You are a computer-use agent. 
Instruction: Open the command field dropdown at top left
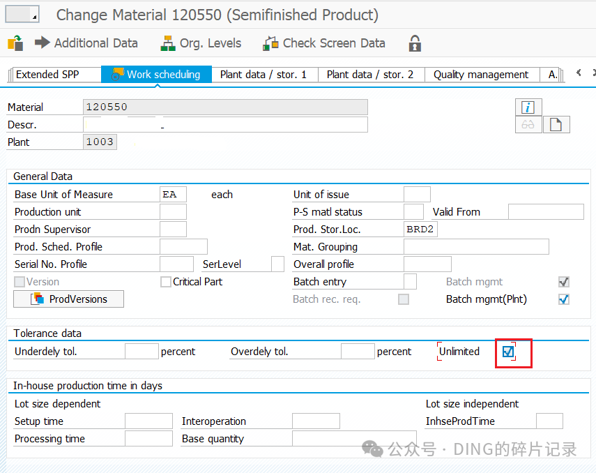(22, 14)
